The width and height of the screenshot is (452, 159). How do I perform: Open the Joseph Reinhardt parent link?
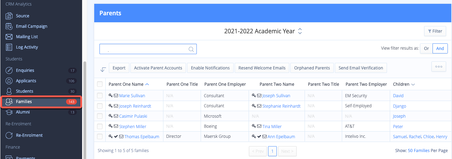[135, 106]
